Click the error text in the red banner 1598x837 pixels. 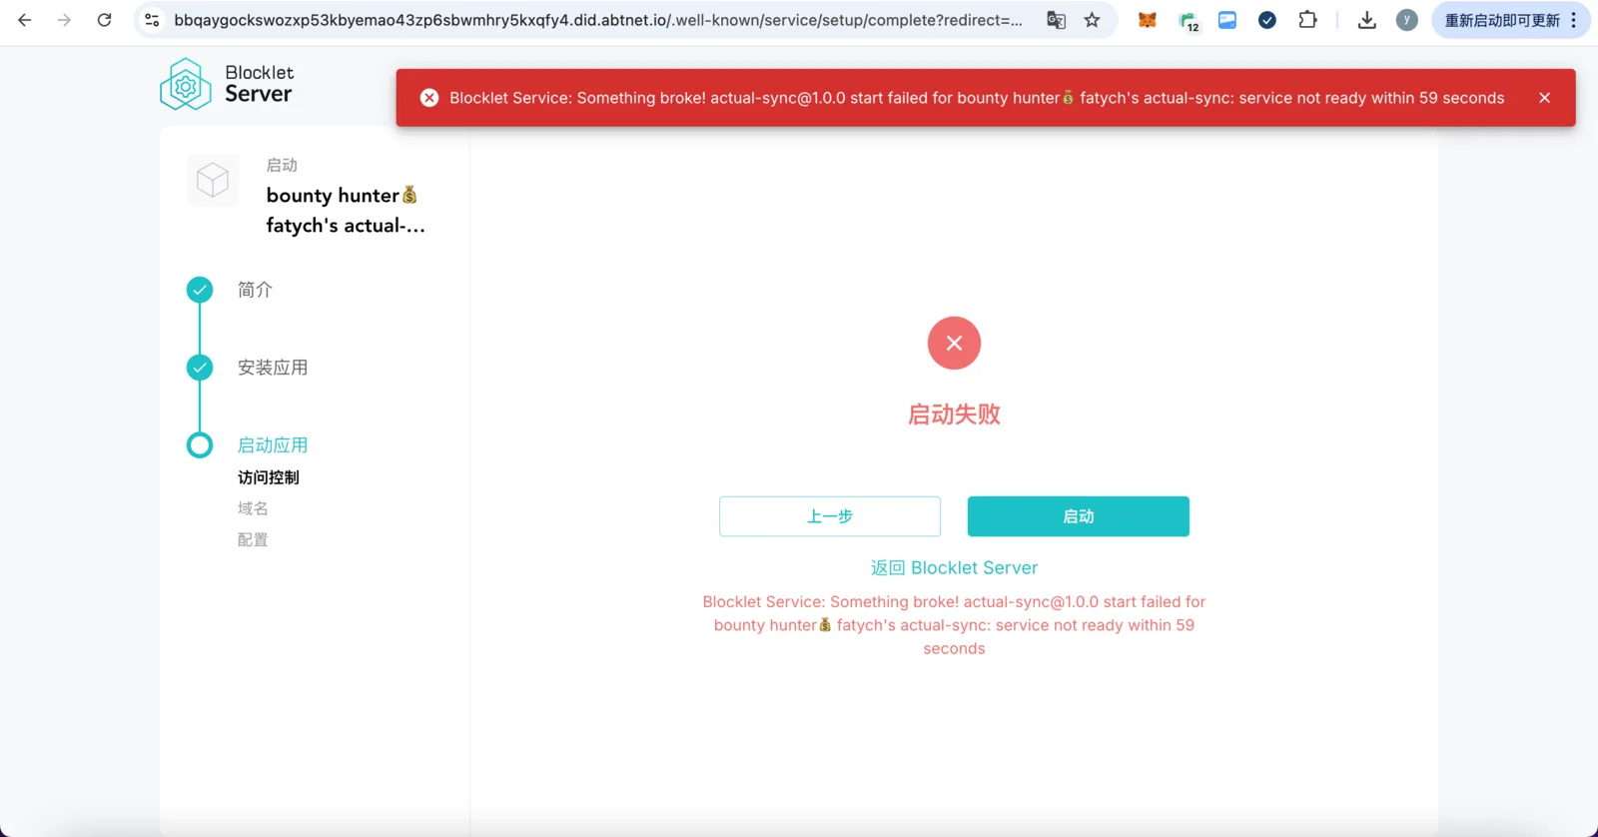pyautogui.click(x=977, y=98)
